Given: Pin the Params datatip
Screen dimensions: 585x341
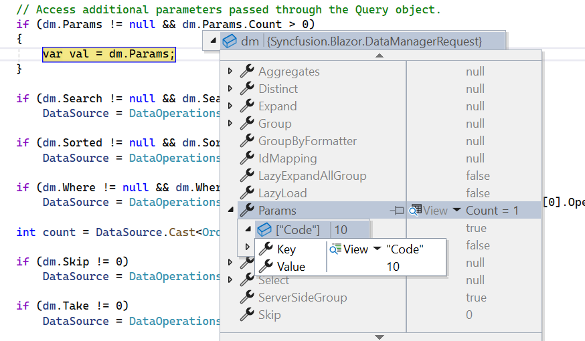Looking at the screenshot, I should (x=397, y=211).
